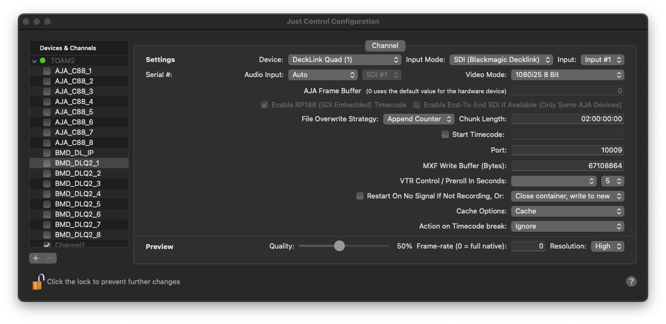
Task: Select AJA_C88_1 channel row
Action: click(x=79, y=71)
